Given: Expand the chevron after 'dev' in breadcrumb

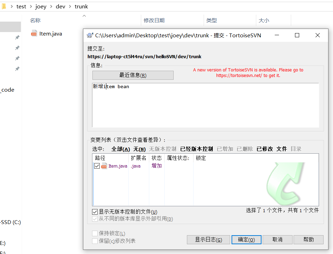Looking at the screenshot, I should point(70,7).
